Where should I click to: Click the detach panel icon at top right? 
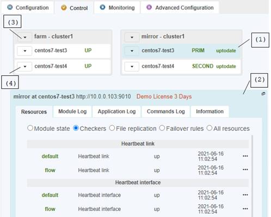tap(263, 94)
